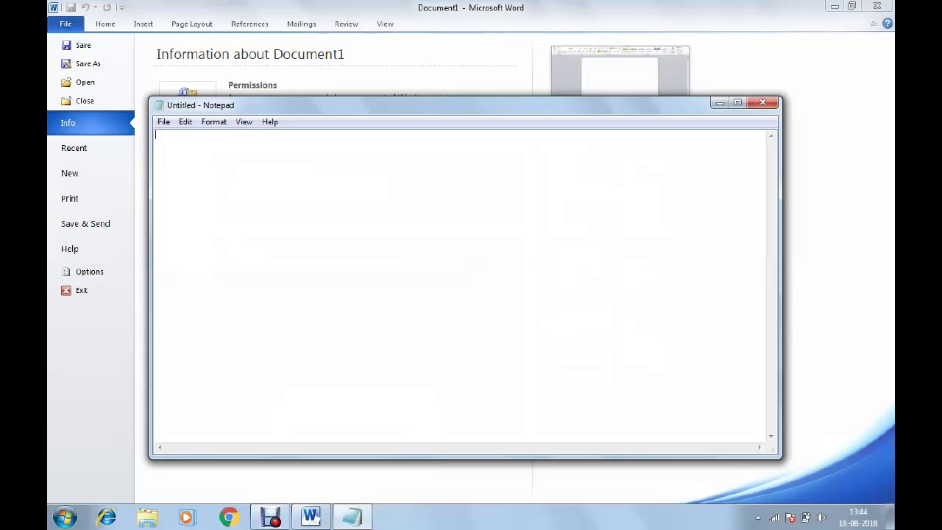Open the Review ribbon tab

coord(346,24)
